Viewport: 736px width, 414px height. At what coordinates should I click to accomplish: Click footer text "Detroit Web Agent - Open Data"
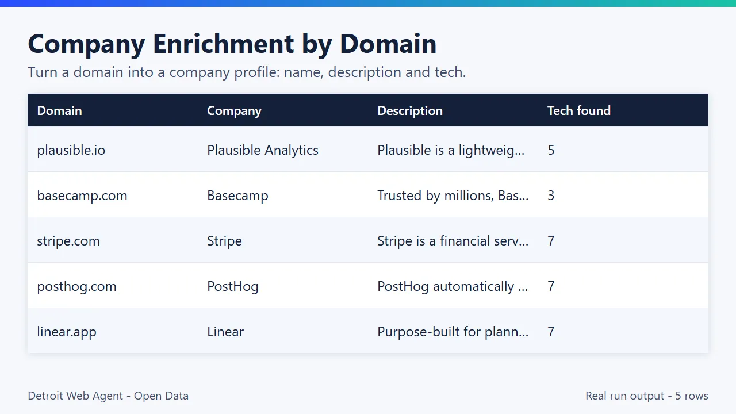(x=108, y=396)
